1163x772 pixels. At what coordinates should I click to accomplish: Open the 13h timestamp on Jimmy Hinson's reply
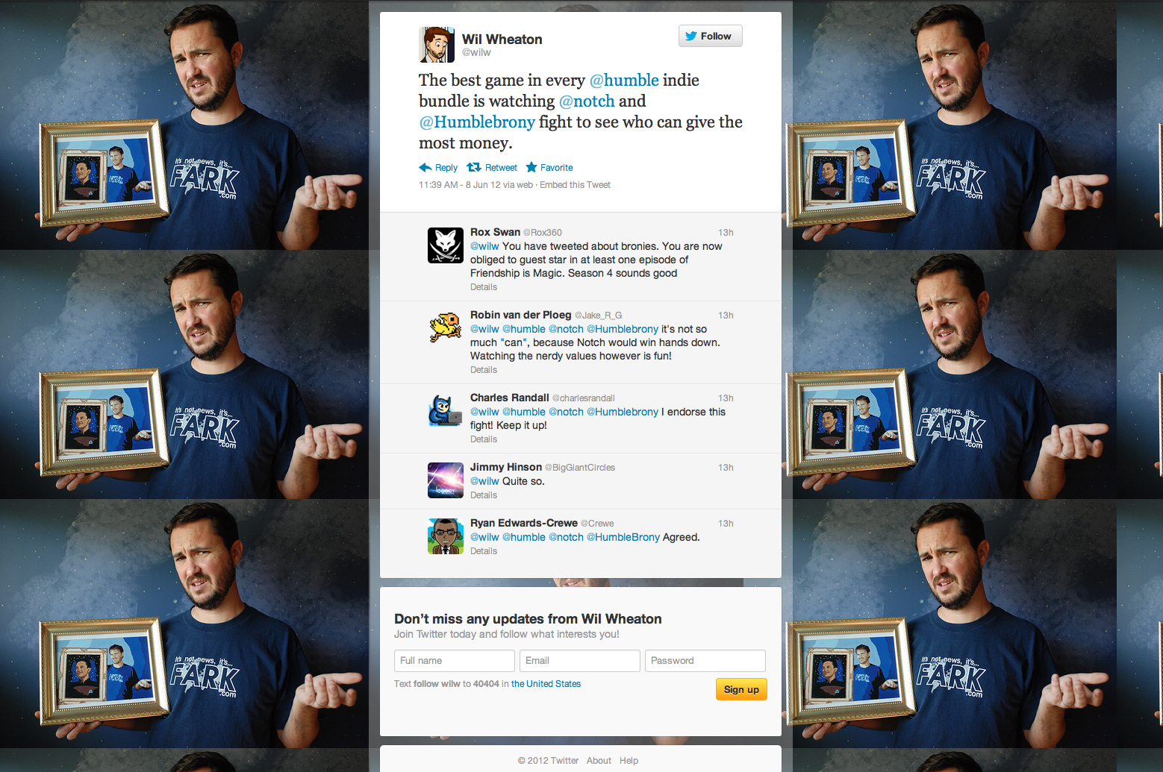click(726, 468)
